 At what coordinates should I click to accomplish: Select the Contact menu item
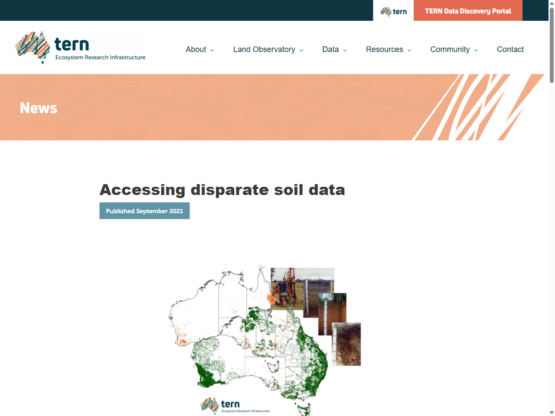click(510, 49)
